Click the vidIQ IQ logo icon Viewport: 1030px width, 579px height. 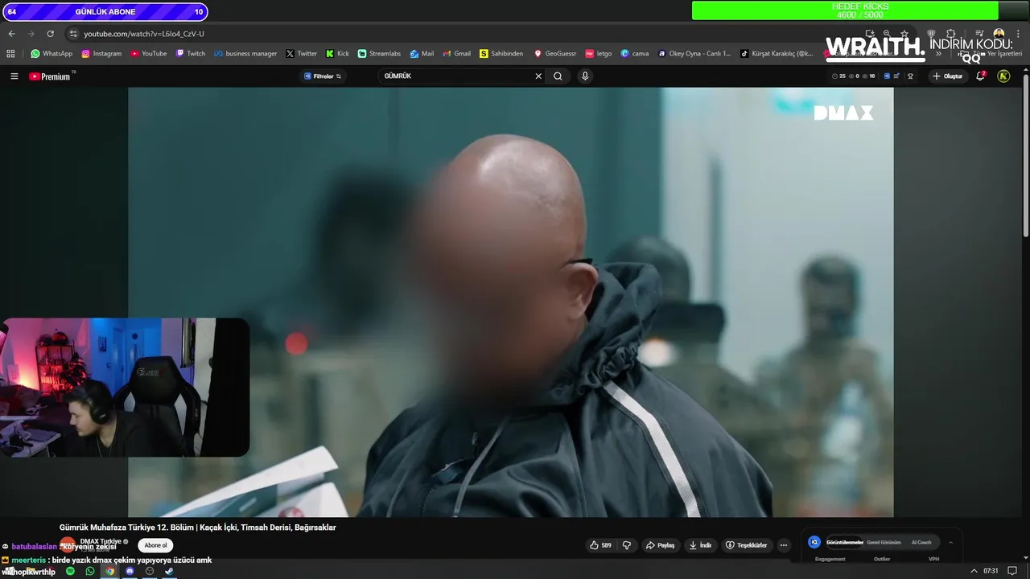[x=814, y=543]
